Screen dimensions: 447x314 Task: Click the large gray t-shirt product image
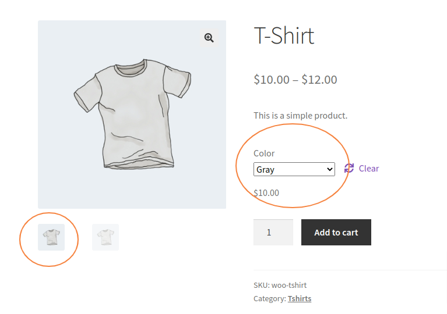[132, 115]
